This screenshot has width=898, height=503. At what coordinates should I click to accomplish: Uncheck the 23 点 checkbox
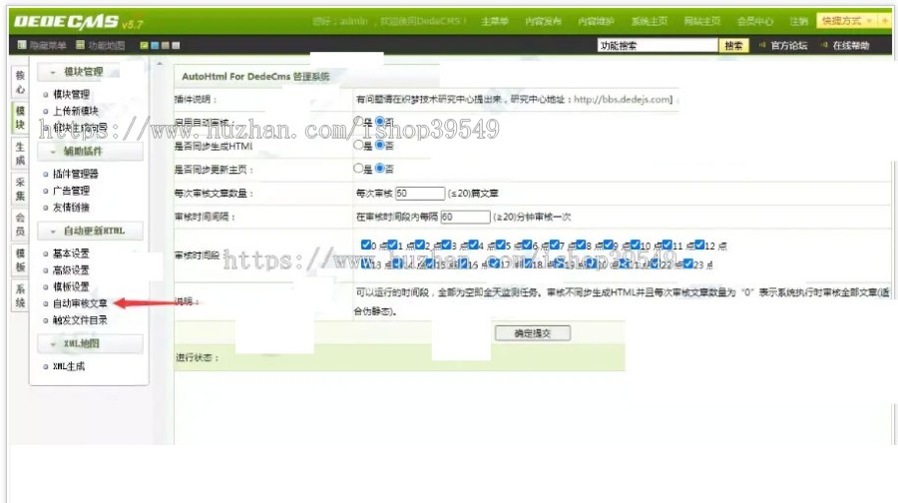pyautogui.click(x=687, y=263)
